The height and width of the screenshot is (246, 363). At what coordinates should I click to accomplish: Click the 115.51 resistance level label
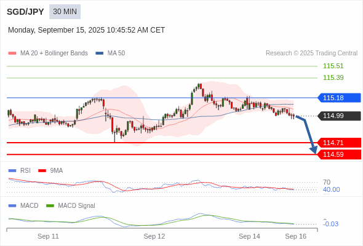point(333,66)
